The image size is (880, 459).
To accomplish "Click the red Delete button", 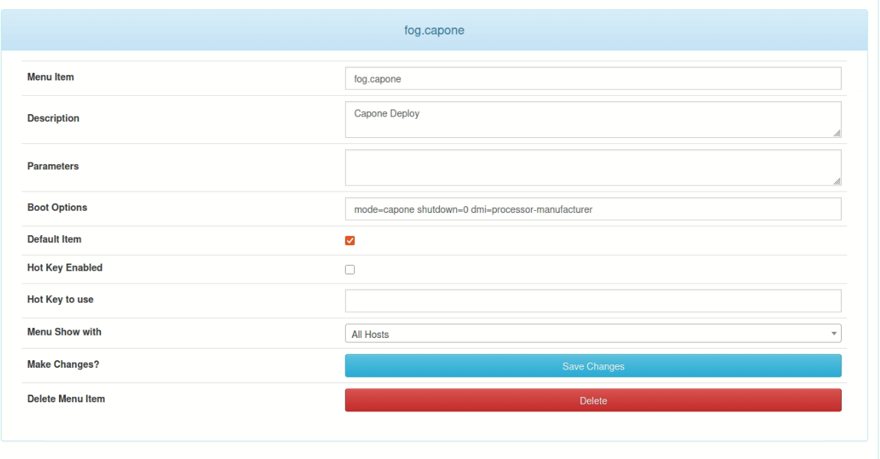I will click(593, 400).
